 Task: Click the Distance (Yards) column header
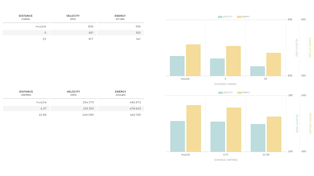(26, 17)
